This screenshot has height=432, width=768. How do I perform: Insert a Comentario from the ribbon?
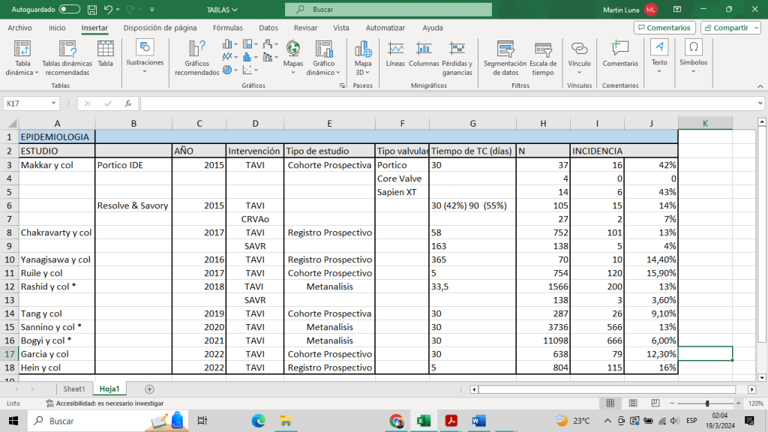click(619, 49)
